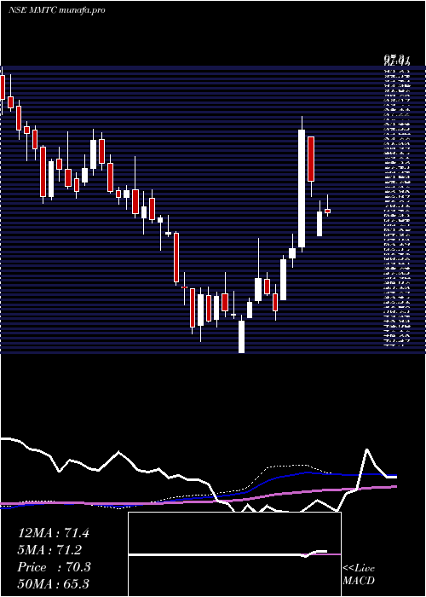The width and height of the screenshot is (426, 597).
Task: Click the tallest white candlestick body
Action: click(x=302, y=188)
